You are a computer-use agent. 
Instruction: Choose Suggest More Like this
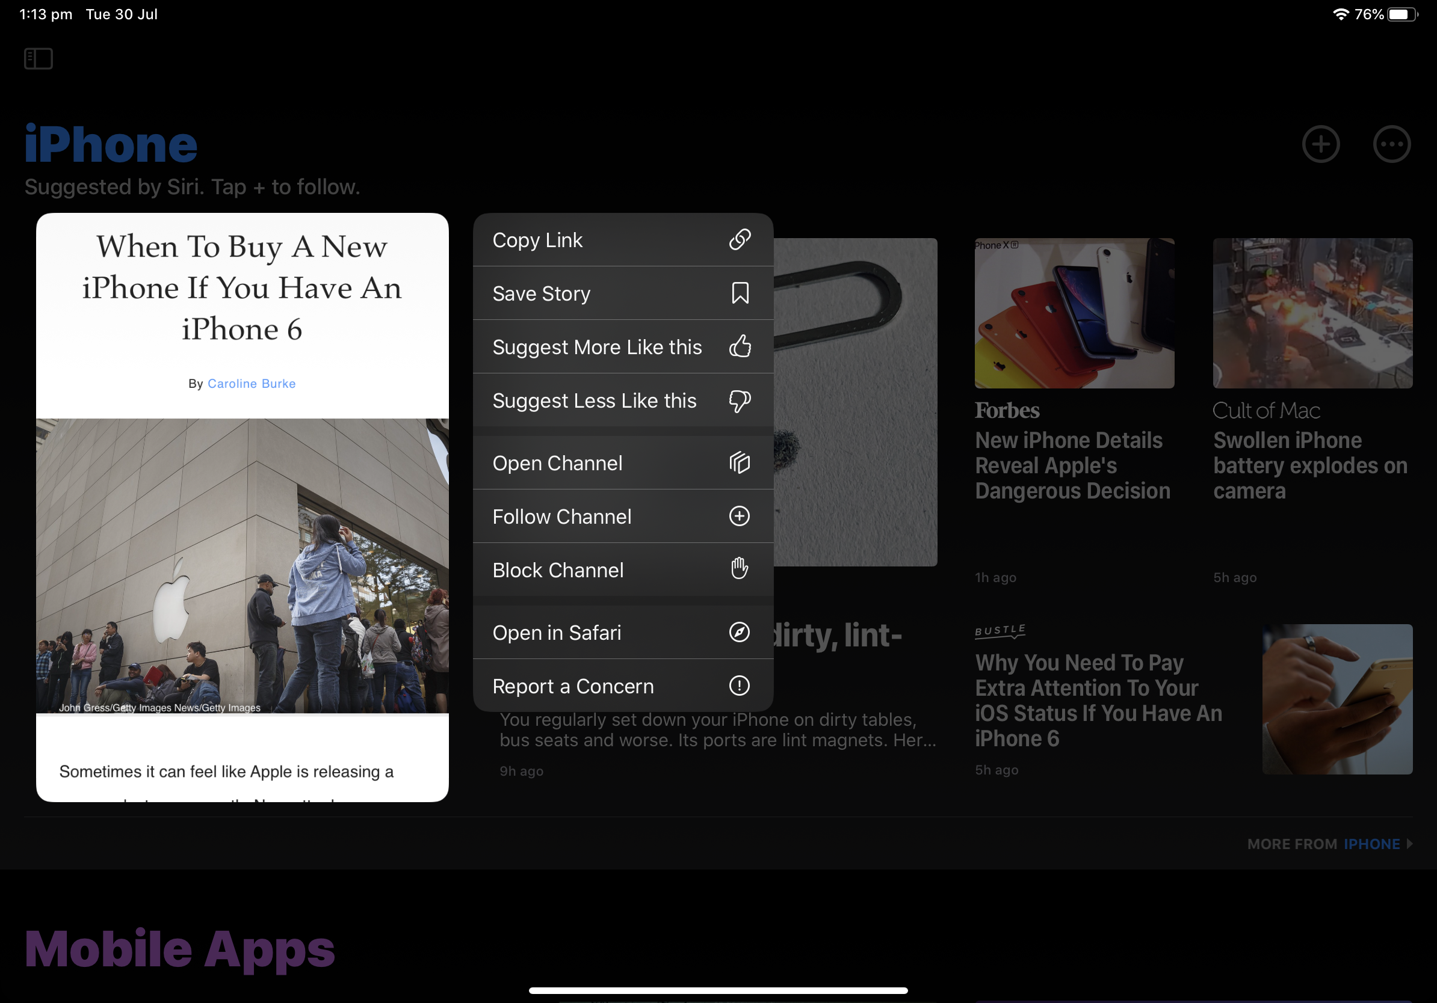pos(623,347)
